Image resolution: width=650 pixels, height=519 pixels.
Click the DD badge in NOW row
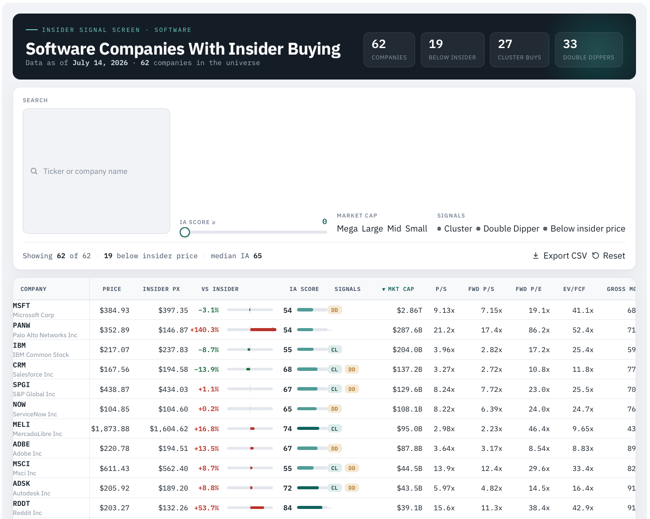pyautogui.click(x=335, y=409)
